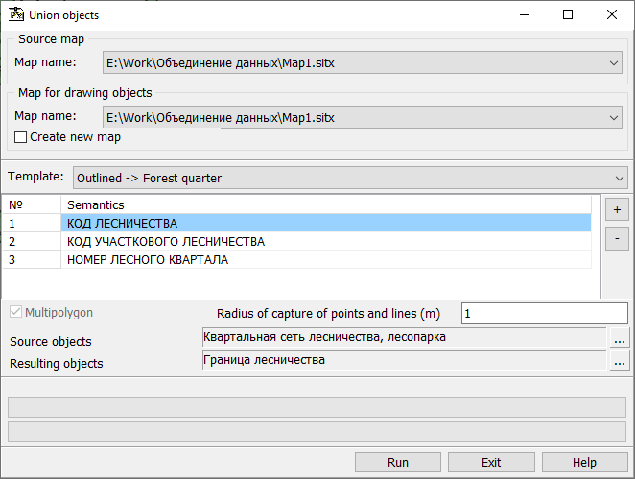Select the КОД ЛЕСНИЧЕСТВА semantics row
Viewport: 635px width, 479px height.
click(326, 224)
